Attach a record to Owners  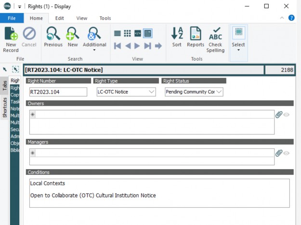click(x=278, y=115)
